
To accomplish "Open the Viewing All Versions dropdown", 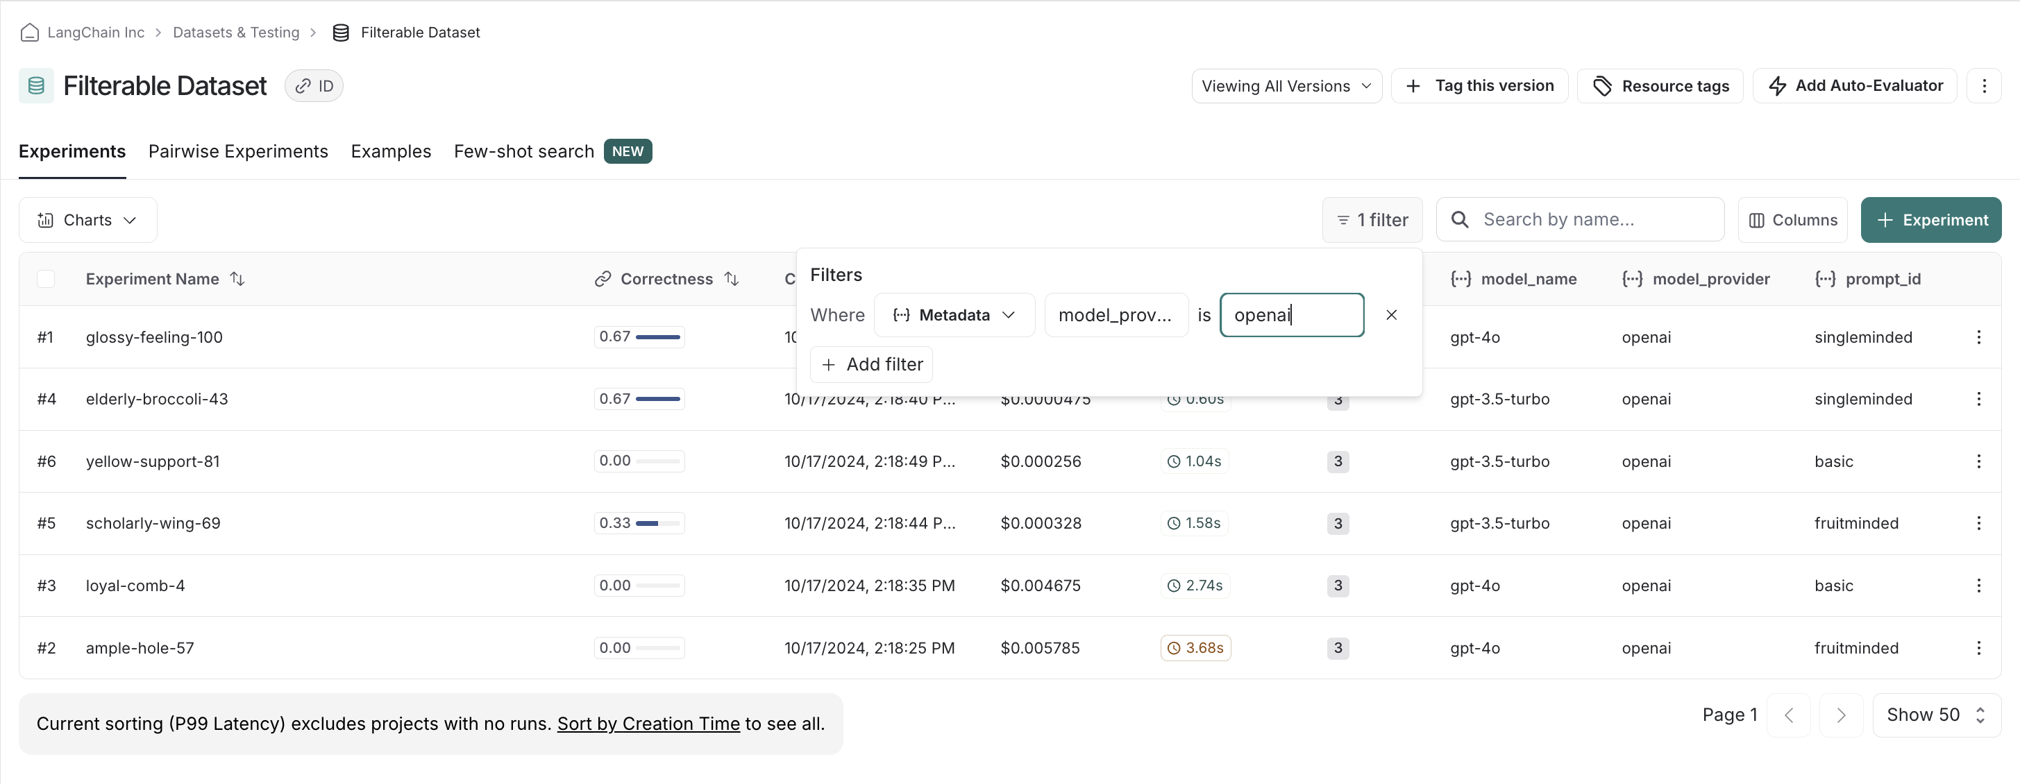I will pos(1286,86).
